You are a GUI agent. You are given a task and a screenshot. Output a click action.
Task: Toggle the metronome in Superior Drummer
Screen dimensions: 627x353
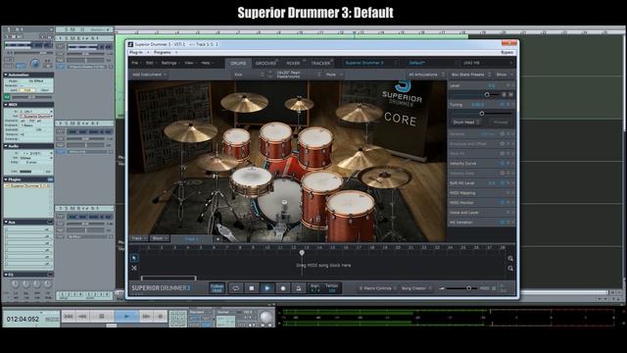coord(298,287)
